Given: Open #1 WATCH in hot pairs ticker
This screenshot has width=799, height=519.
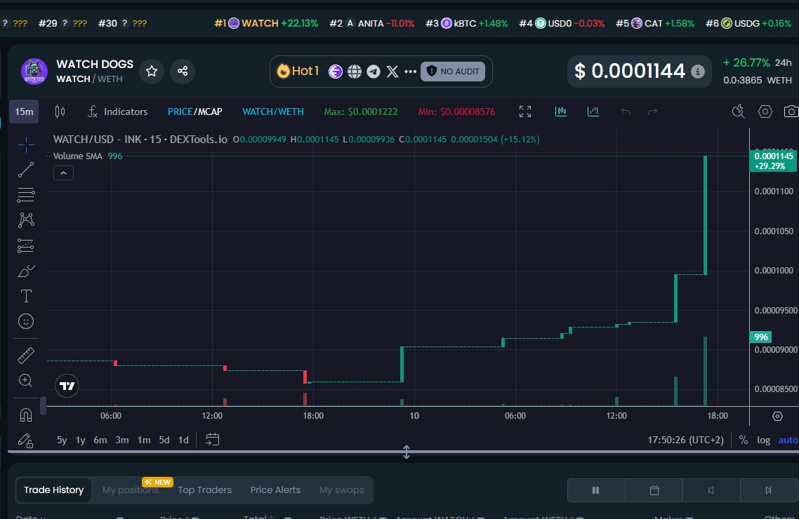Looking at the screenshot, I should pyautogui.click(x=266, y=23).
